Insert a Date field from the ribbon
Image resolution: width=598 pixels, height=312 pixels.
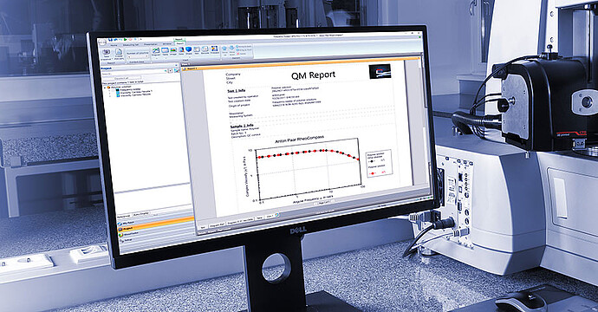tap(181, 49)
